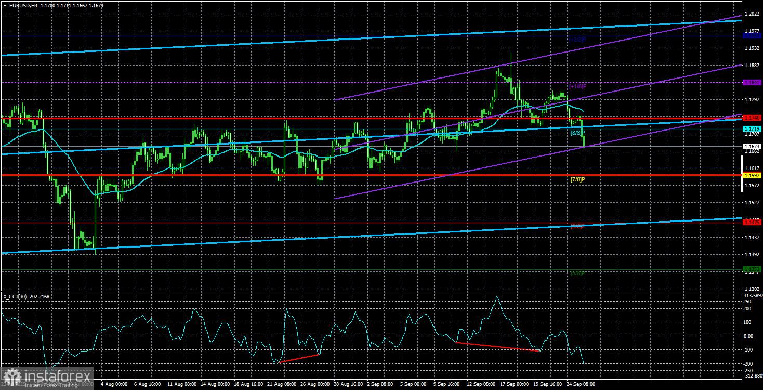The width and height of the screenshot is (763, 390).
Task: Click the last falling candle at 1.1674
Action: click(583, 136)
